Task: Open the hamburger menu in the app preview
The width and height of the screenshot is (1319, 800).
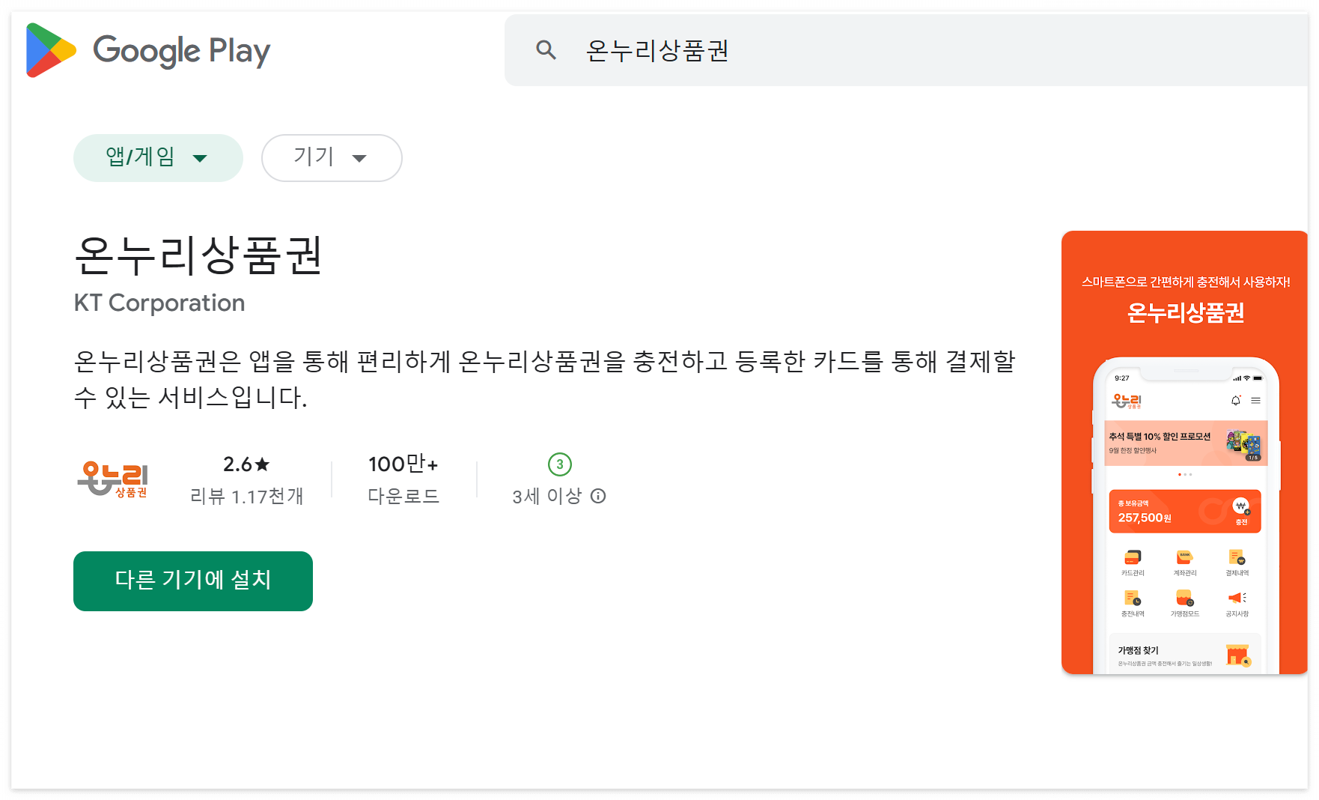Action: 1255,400
